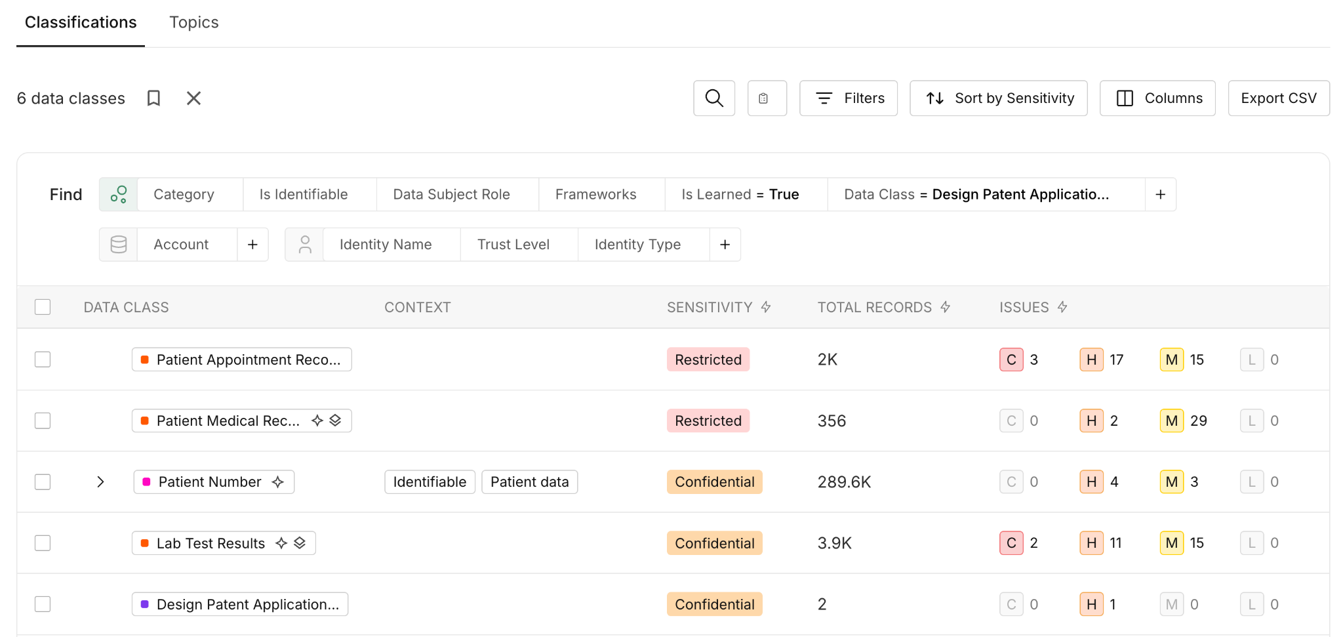Open the Classifications tab

[x=81, y=22]
